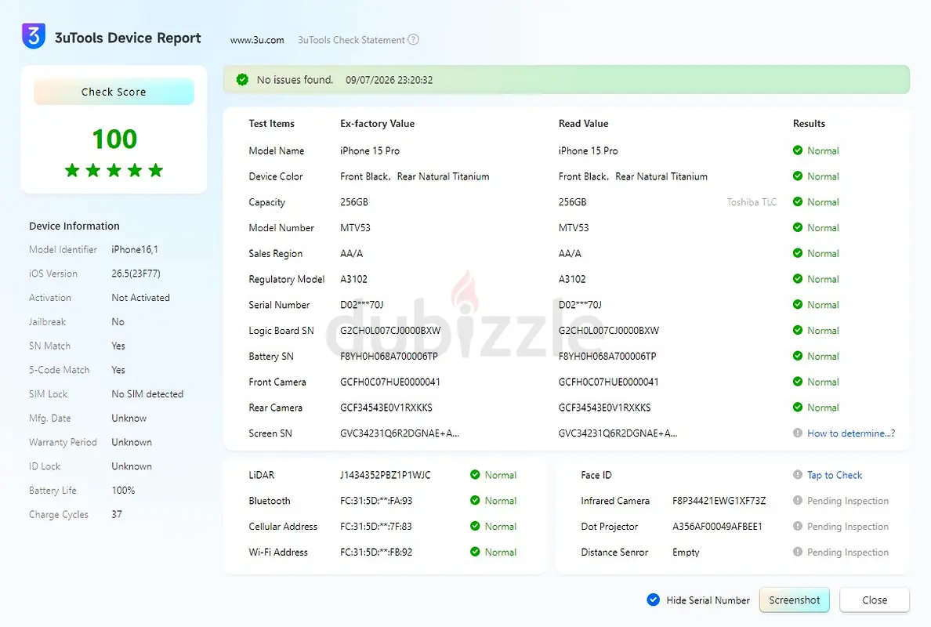Click the Rear Camera read value GCF34543E0V1RXKKS
Viewport: 931px width, 627px height.
604,408
